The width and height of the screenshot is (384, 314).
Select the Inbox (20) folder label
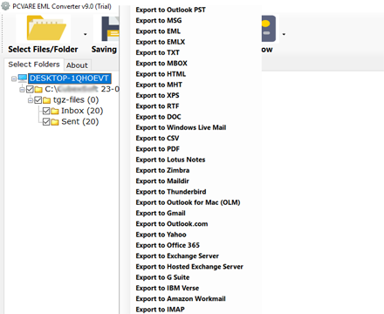click(x=82, y=111)
